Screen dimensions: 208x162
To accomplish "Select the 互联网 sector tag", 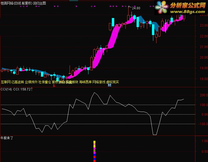I will (6, 82).
